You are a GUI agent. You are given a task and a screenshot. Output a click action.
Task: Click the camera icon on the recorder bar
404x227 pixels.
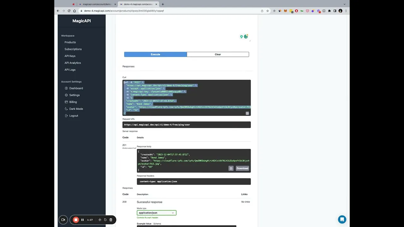[63, 220]
